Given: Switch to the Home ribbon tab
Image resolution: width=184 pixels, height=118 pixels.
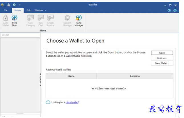Looking at the screenshot, I should tap(18, 10).
